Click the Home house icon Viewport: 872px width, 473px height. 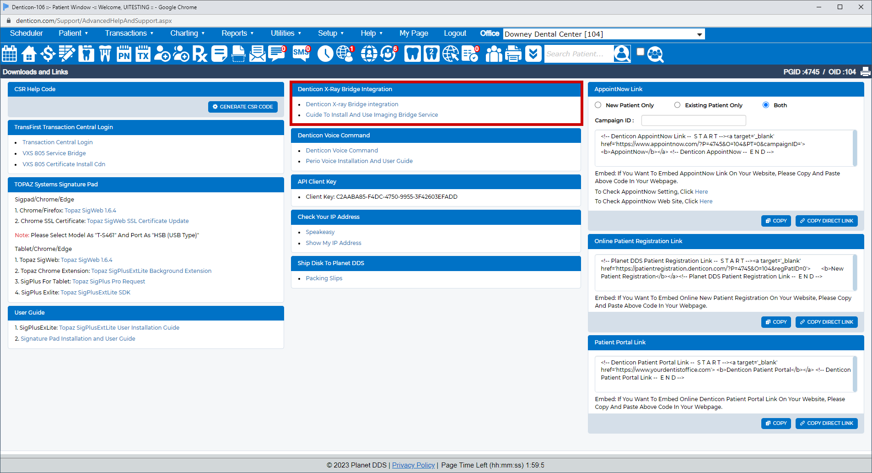coord(29,54)
